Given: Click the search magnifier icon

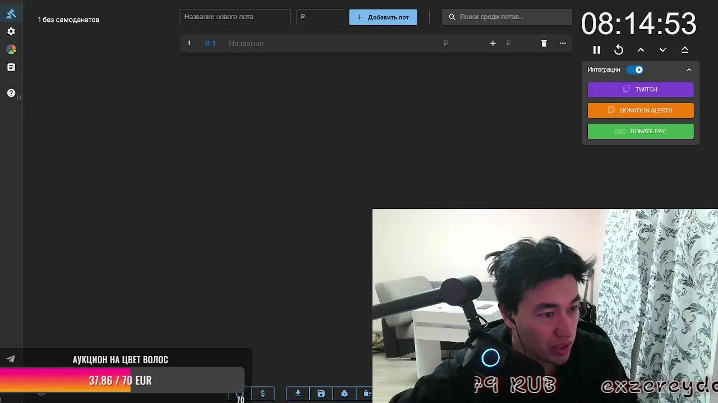Looking at the screenshot, I should pos(452,17).
